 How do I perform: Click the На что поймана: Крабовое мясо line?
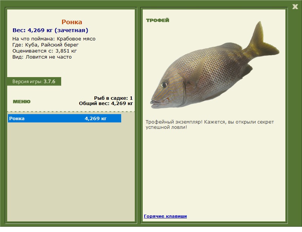click(x=54, y=39)
